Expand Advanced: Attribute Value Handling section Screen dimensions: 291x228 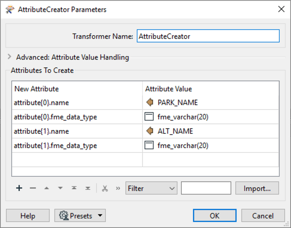point(9,57)
